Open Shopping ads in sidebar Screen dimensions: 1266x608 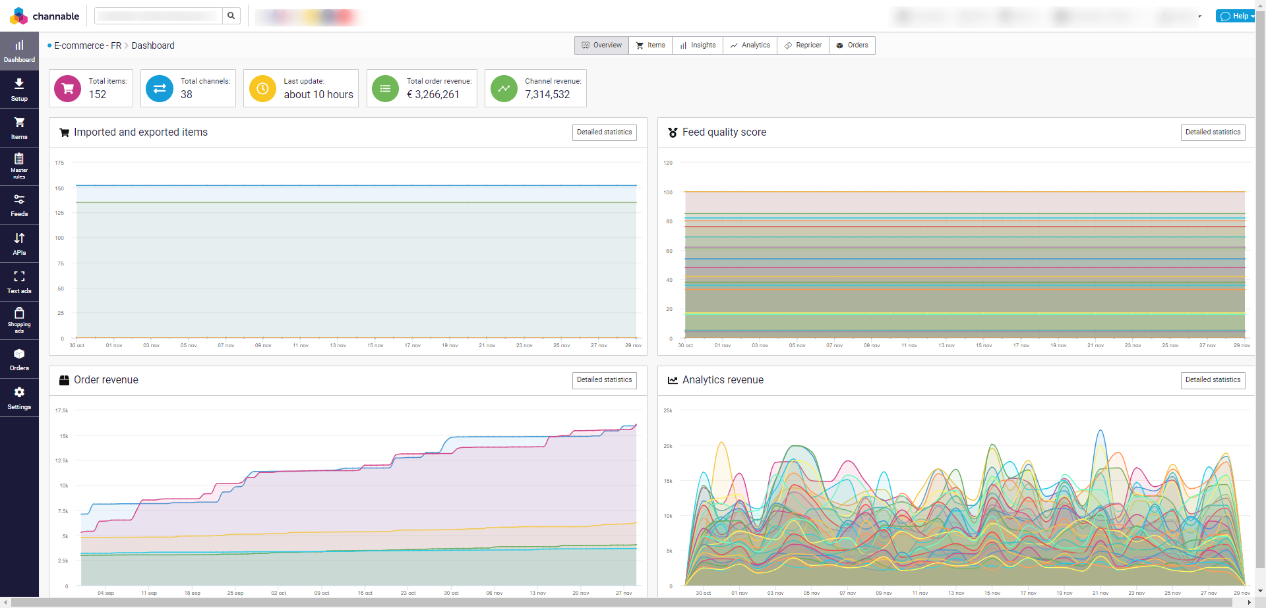pyautogui.click(x=19, y=320)
